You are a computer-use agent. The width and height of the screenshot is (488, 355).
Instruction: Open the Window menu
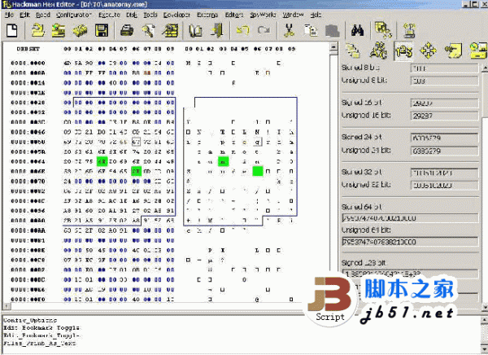tap(293, 15)
